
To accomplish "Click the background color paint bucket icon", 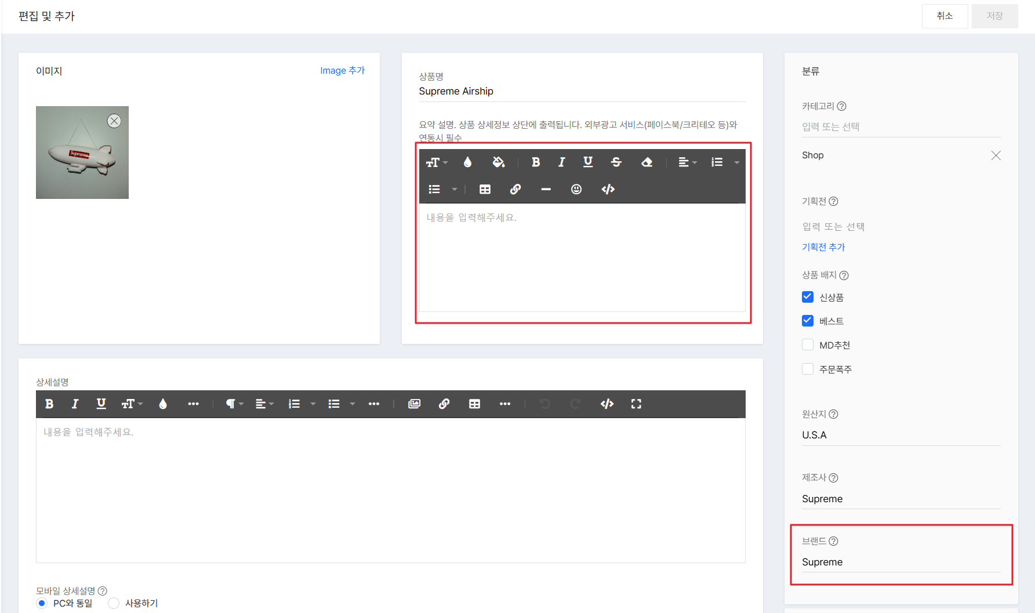I will tap(499, 162).
